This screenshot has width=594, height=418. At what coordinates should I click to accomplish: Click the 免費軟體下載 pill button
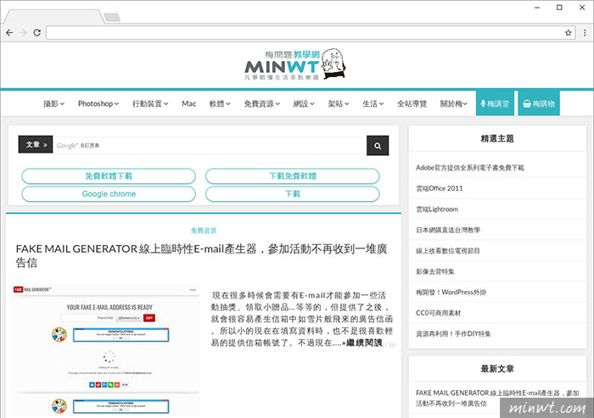coord(109,176)
